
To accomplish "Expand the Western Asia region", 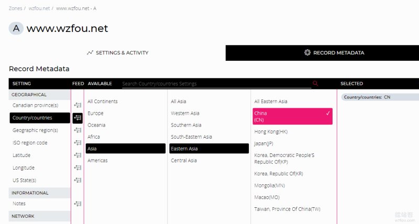I will pyautogui.click(x=185, y=113).
